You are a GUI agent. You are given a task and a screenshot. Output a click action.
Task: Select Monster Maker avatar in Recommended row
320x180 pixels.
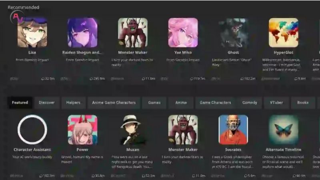click(x=133, y=33)
